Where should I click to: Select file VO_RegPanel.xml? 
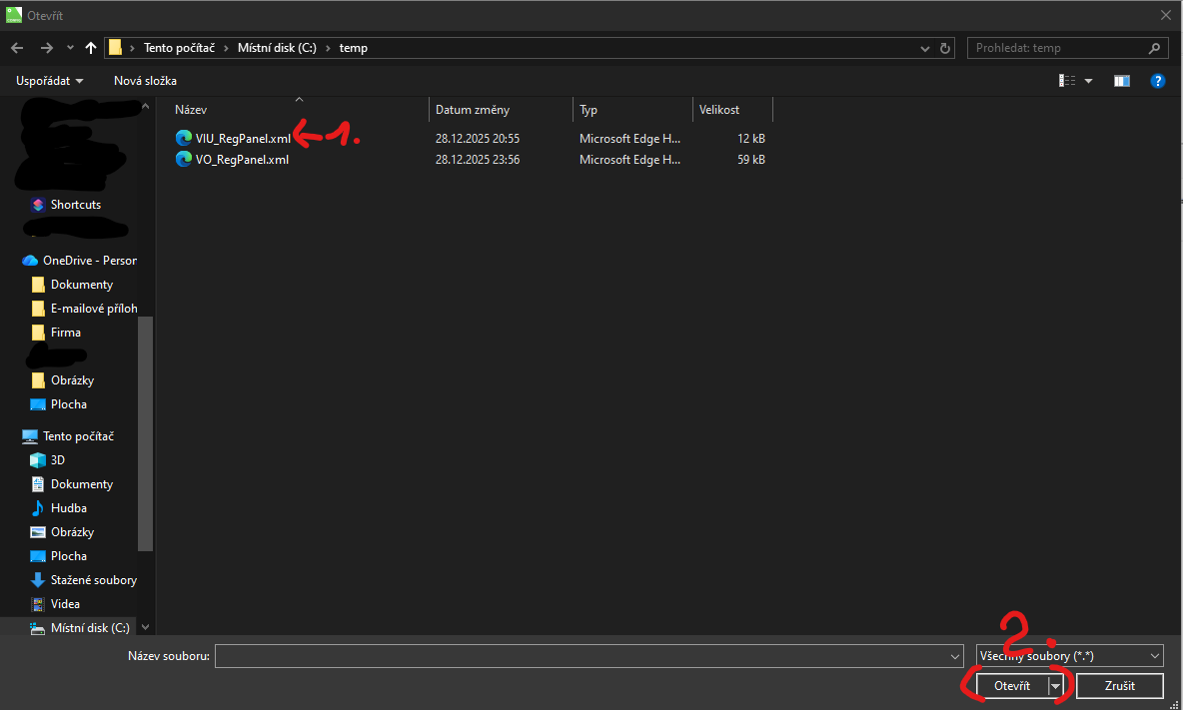(x=242, y=160)
